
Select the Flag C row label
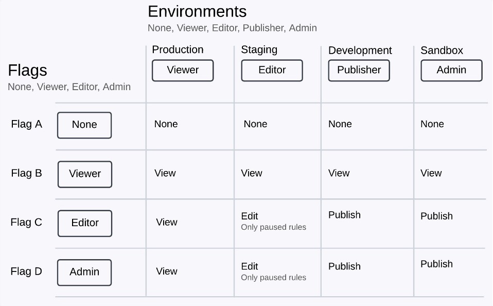(x=26, y=223)
